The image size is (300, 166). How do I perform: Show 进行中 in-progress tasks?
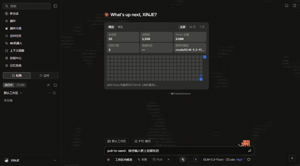(9, 85)
